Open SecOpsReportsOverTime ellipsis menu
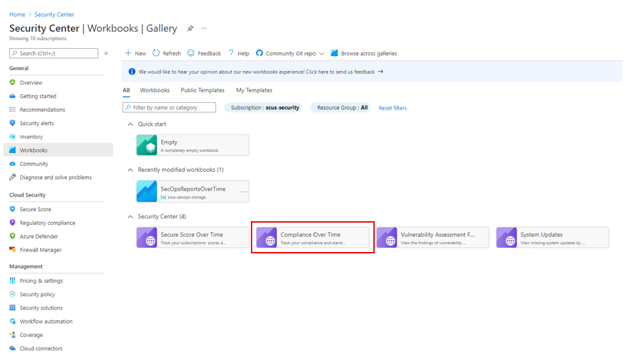The width and height of the screenshot is (637, 361). [x=244, y=192]
